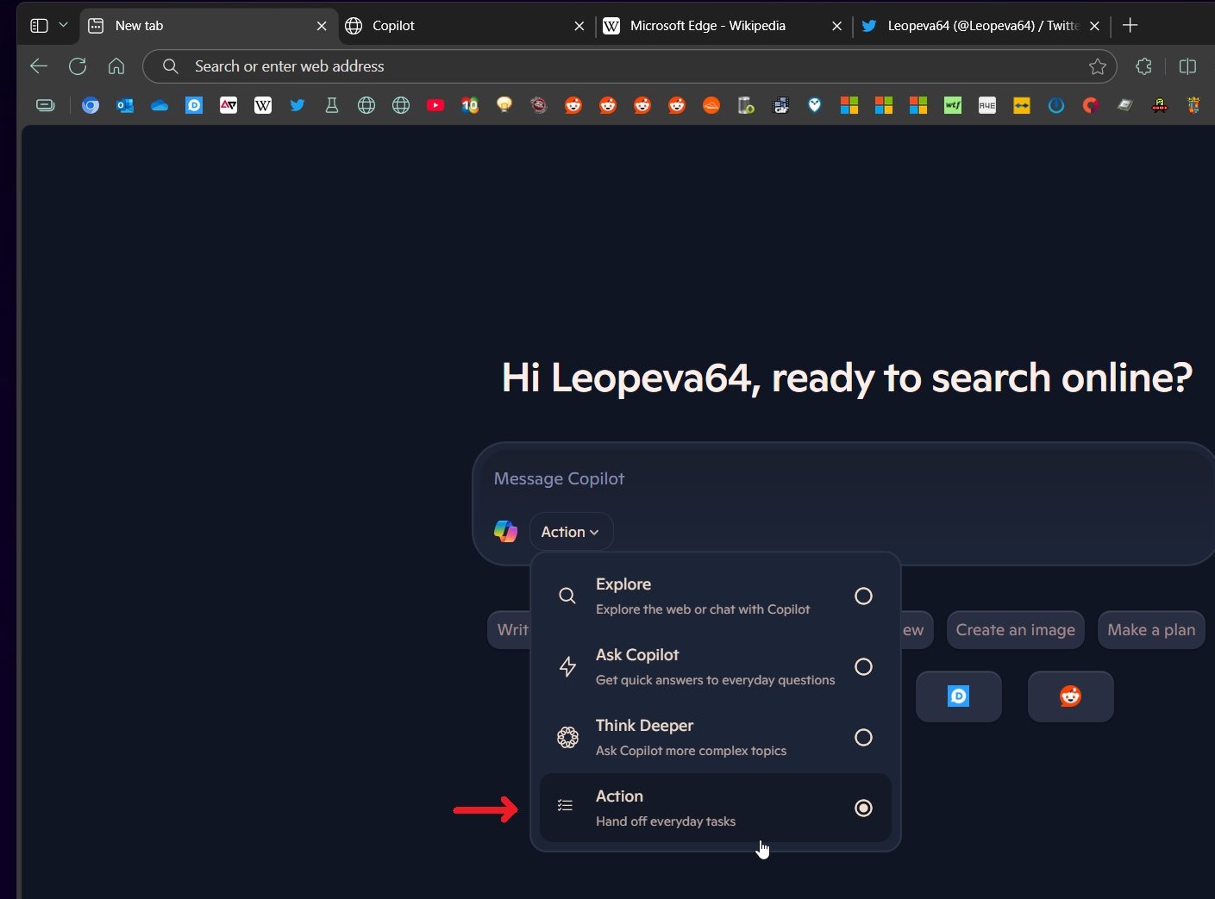Screen dimensions: 1215x899
Task: Open the blue power-symbol bookmark
Action: (x=1056, y=105)
